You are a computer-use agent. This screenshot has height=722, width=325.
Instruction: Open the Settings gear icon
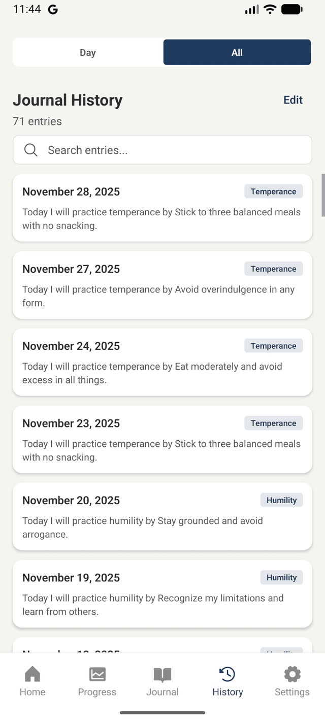click(292, 674)
